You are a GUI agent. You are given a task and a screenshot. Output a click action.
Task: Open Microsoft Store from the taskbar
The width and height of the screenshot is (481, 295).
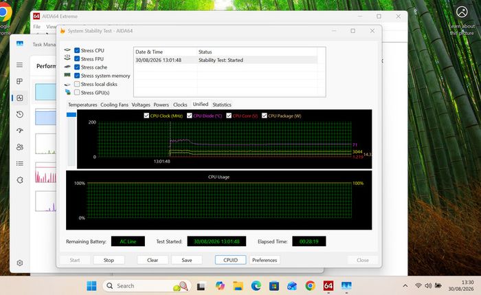[274, 286]
